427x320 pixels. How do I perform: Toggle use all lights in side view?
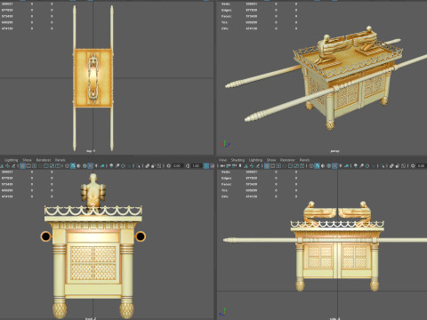click(x=341, y=166)
